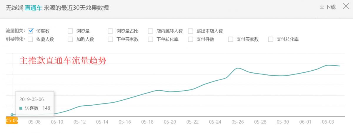Uncheck the 访客数 checkbox
This screenshot has height=133, width=353.
30,31
